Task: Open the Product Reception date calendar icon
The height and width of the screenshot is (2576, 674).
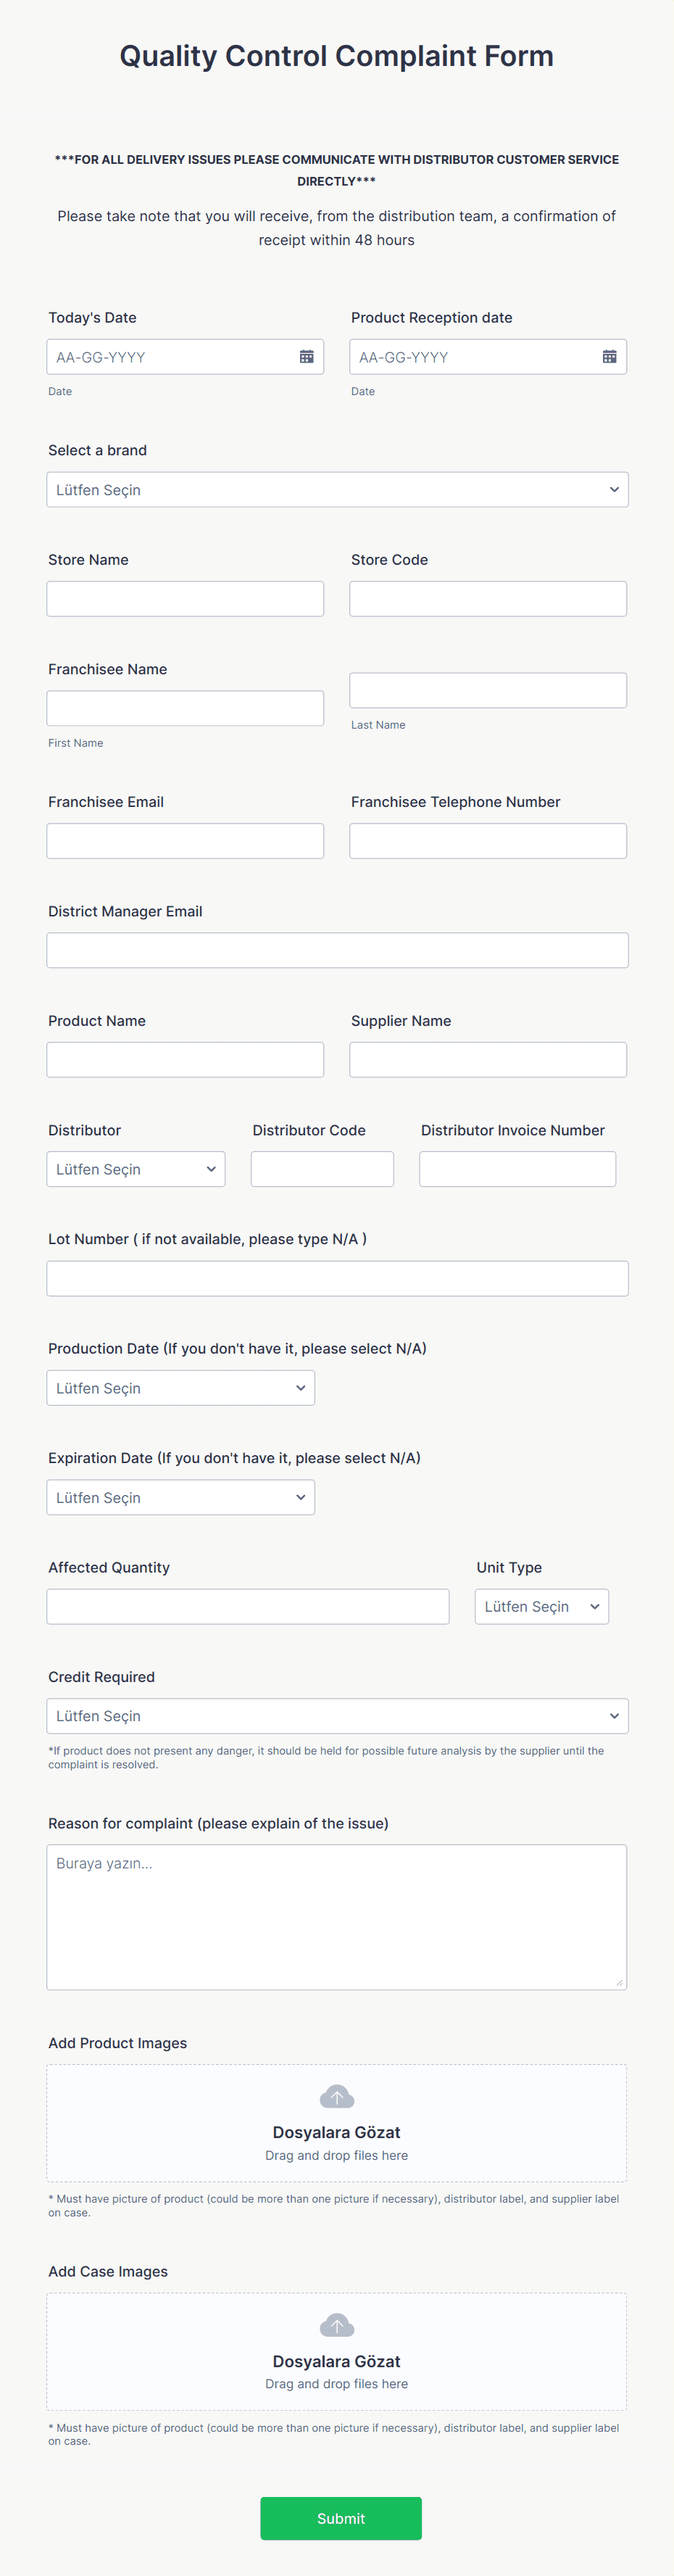Action: 610,356
